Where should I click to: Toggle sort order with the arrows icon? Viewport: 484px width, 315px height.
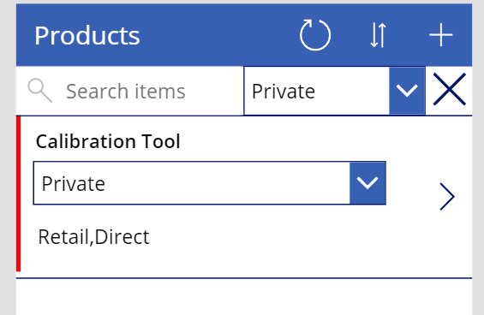378,35
